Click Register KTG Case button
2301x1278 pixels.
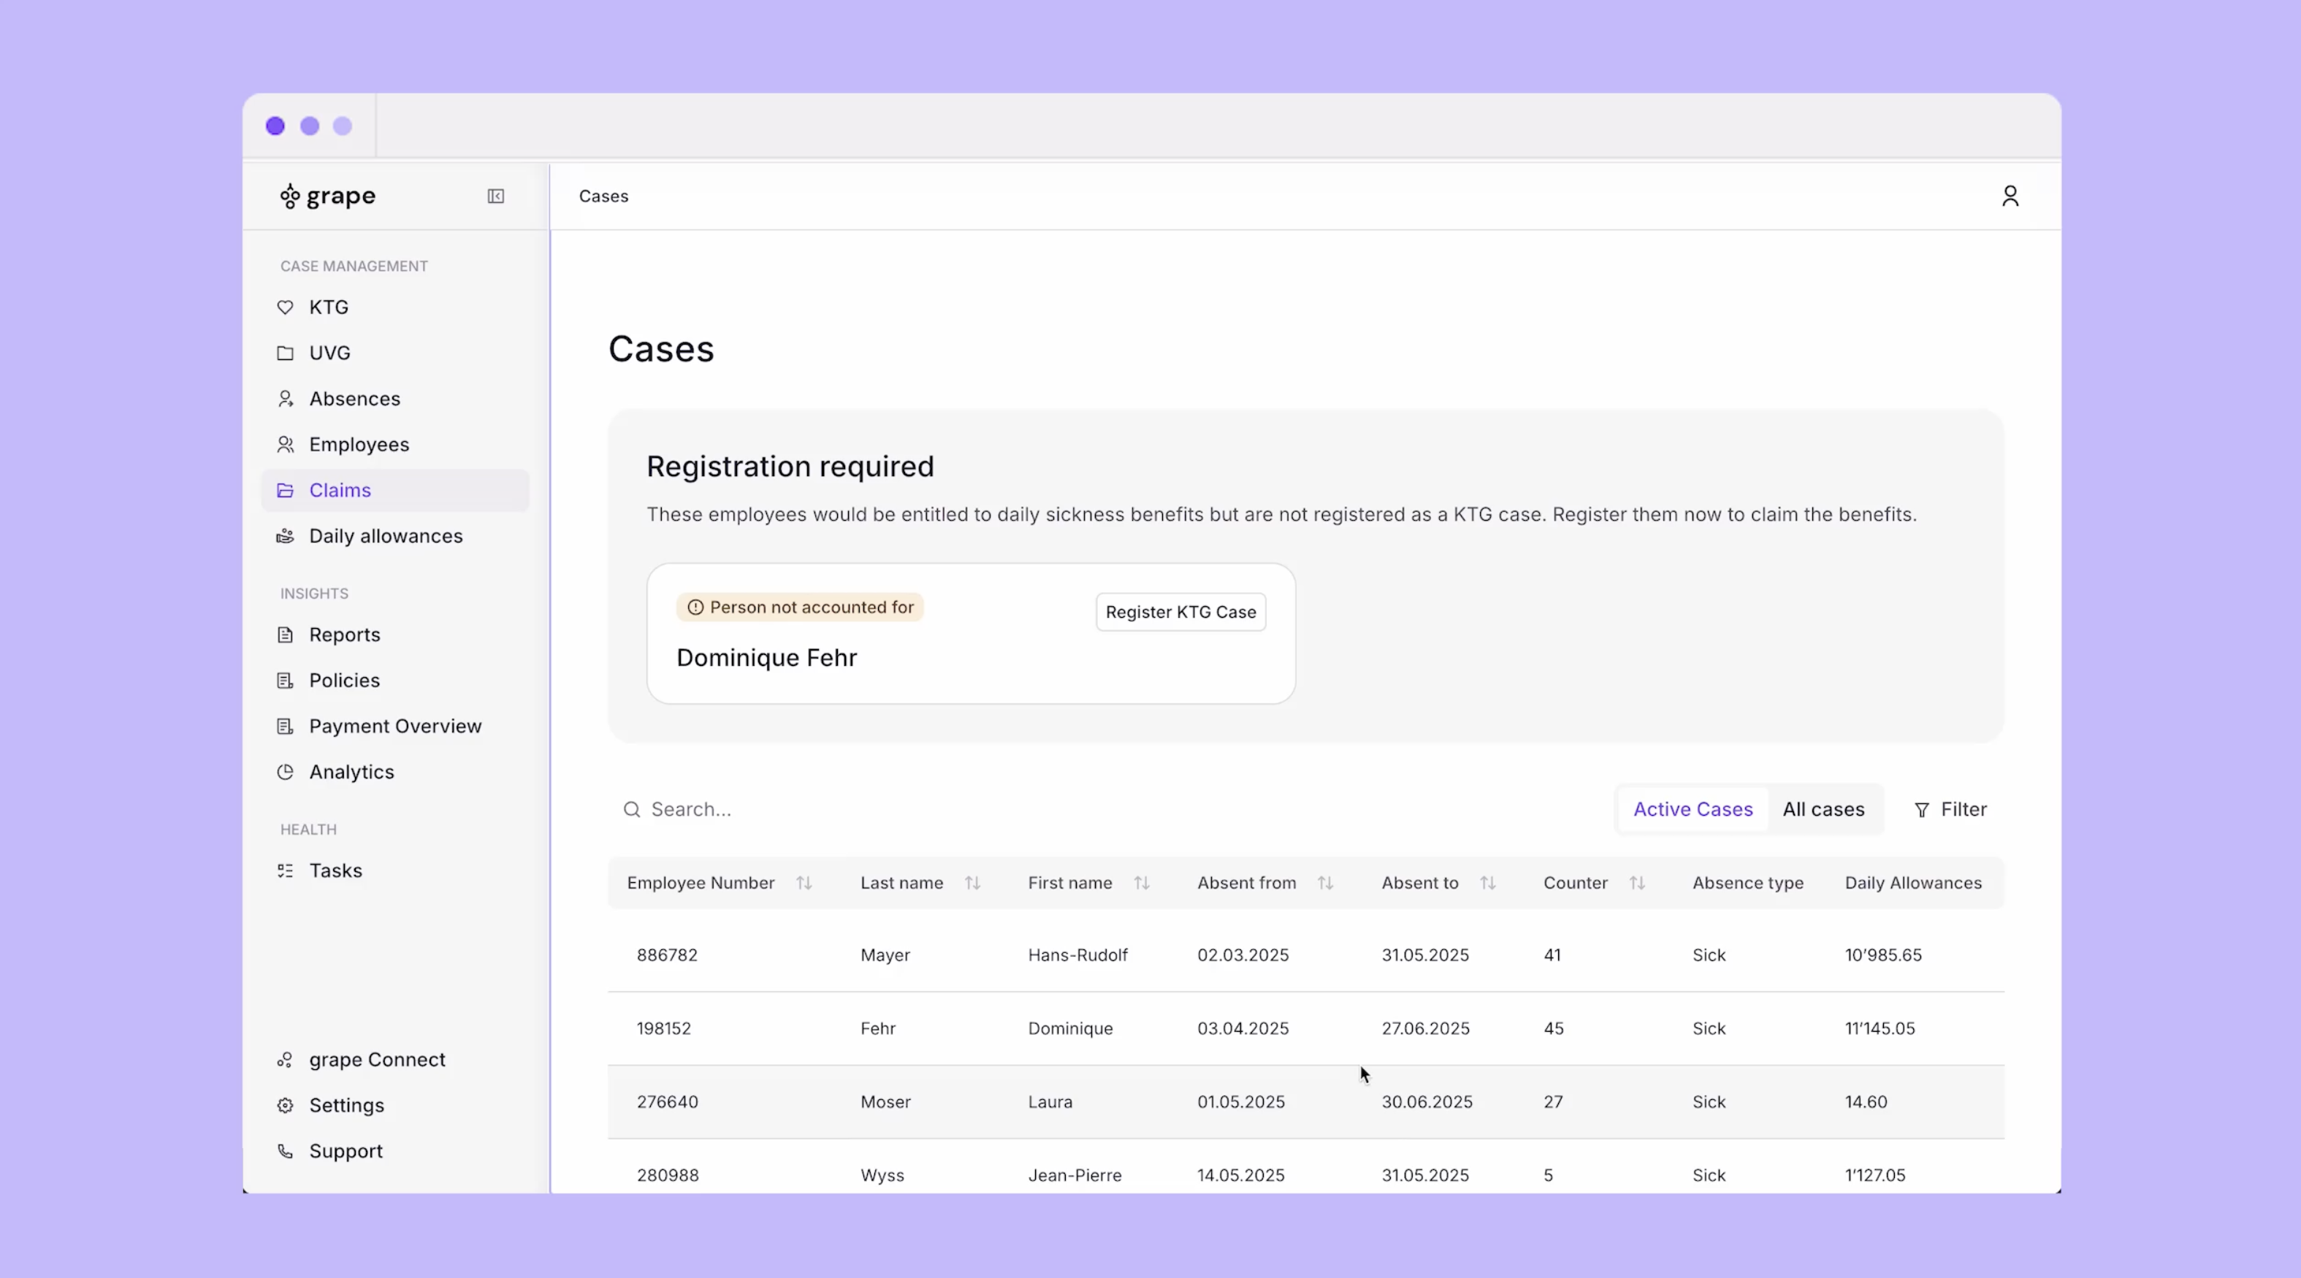point(1180,612)
